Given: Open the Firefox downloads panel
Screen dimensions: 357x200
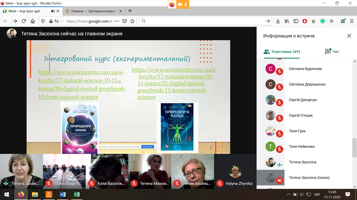Looking at the screenshot, I should pyautogui.click(x=278, y=21).
